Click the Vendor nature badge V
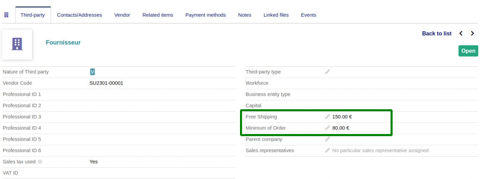 (92, 72)
